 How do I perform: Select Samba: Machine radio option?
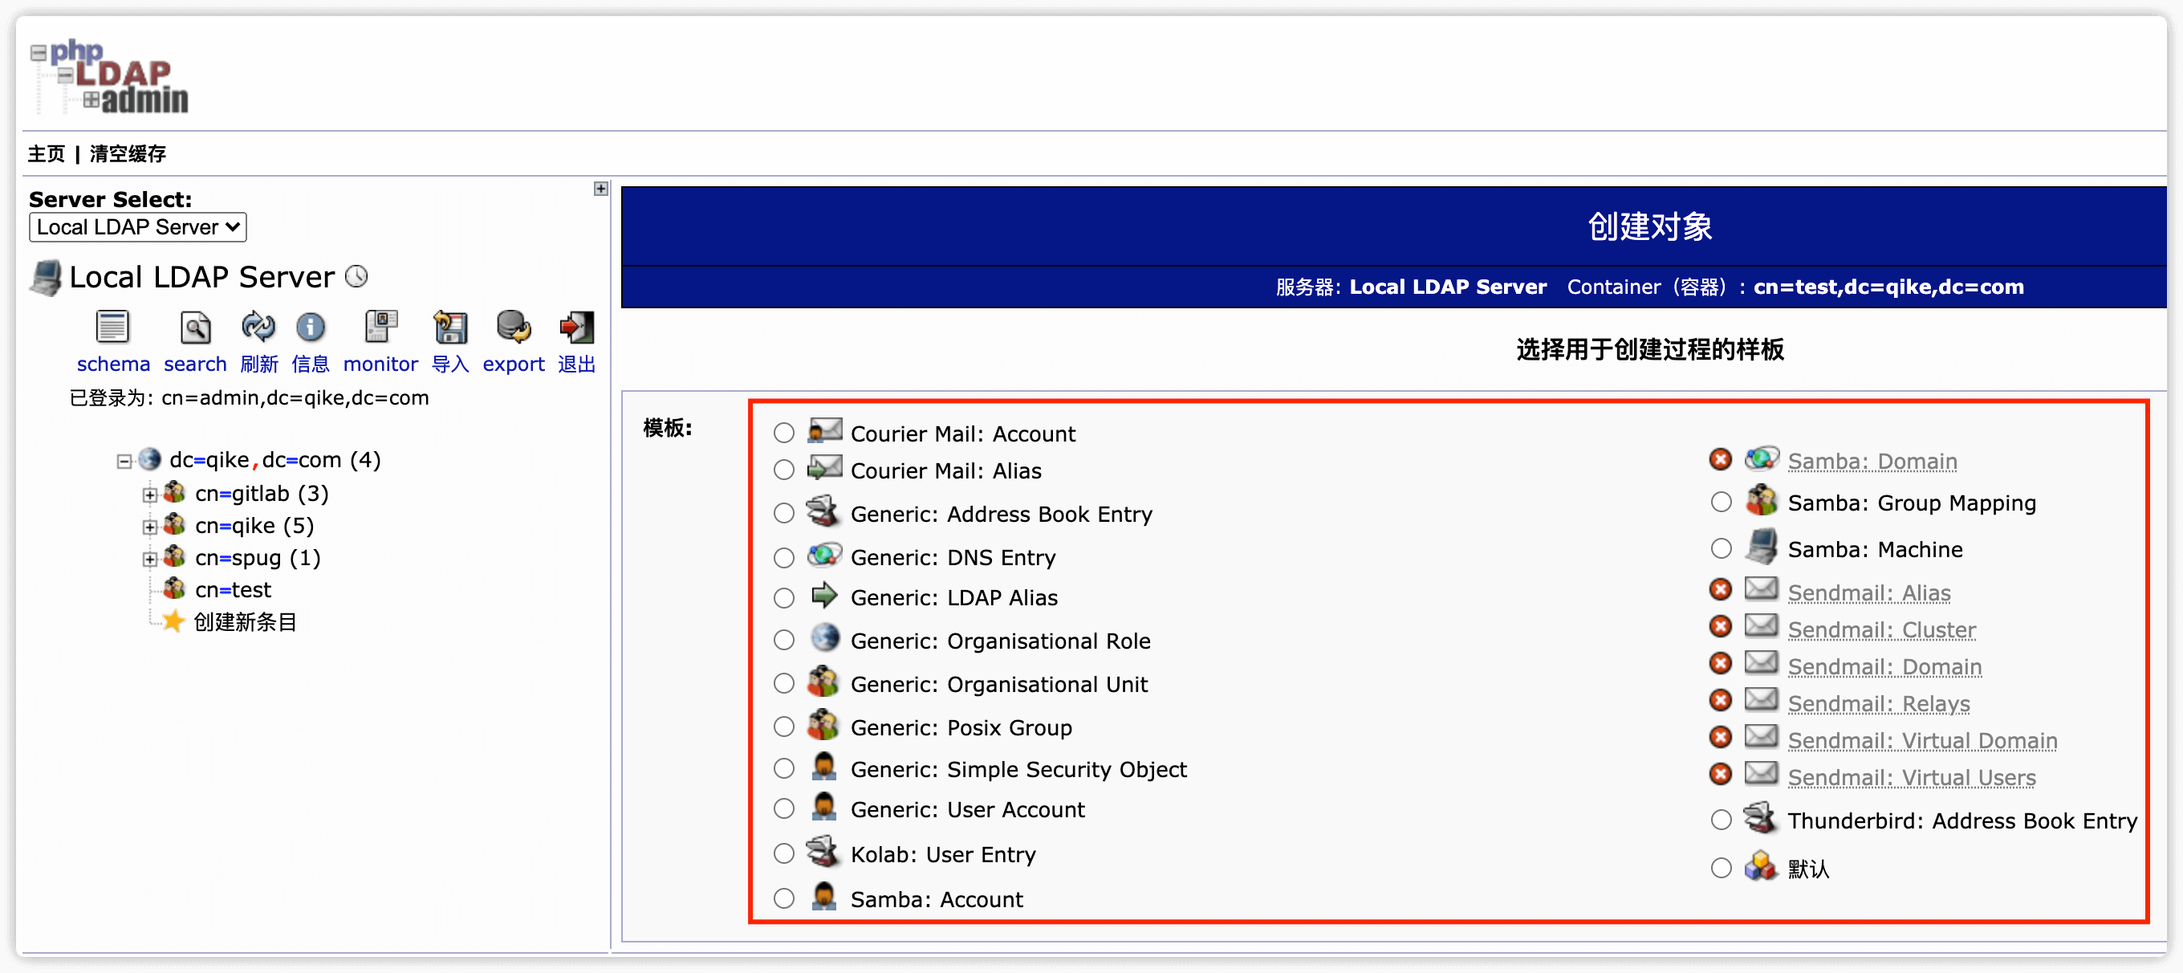tap(1722, 549)
